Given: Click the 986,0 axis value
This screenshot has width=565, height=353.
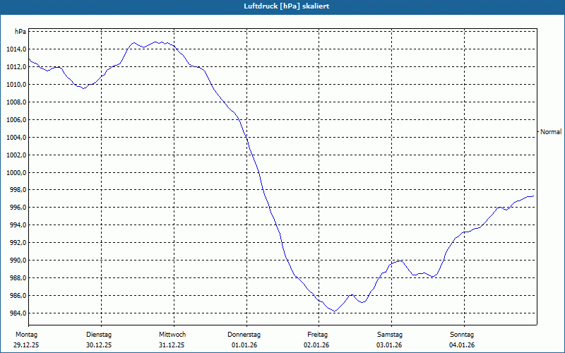Looking at the screenshot, I should coord(18,296).
